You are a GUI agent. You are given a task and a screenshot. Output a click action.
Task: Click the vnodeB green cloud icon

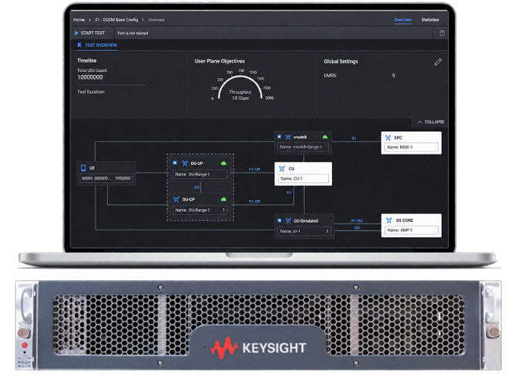[x=325, y=137]
